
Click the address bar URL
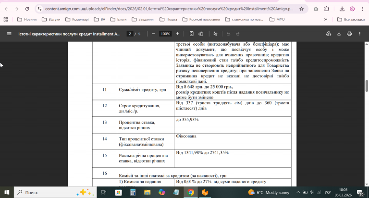168,9
